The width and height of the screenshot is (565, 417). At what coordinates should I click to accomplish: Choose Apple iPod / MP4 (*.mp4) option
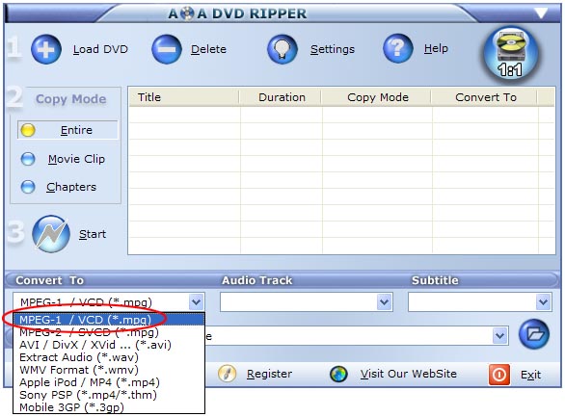109,382
